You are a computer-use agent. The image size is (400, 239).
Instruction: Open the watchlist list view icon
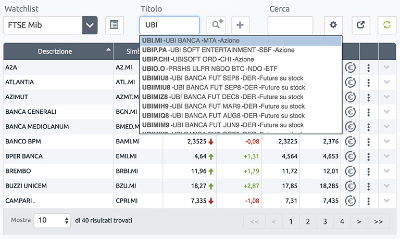click(114, 25)
